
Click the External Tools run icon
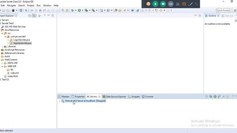(93, 10)
